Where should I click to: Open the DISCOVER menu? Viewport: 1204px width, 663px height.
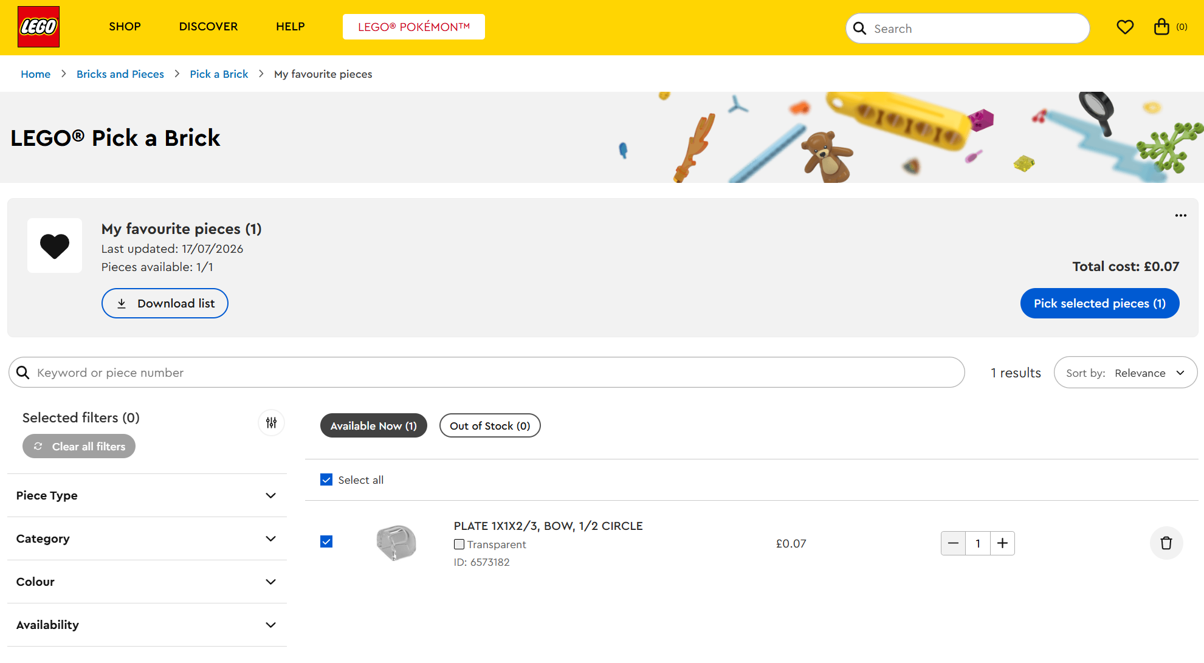pyautogui.click(x=208, y=27)
